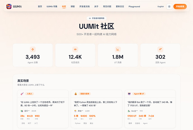The image size is (193, 130).
Task: Open 更新日志 nav item
Action: [x=120, y=6]
